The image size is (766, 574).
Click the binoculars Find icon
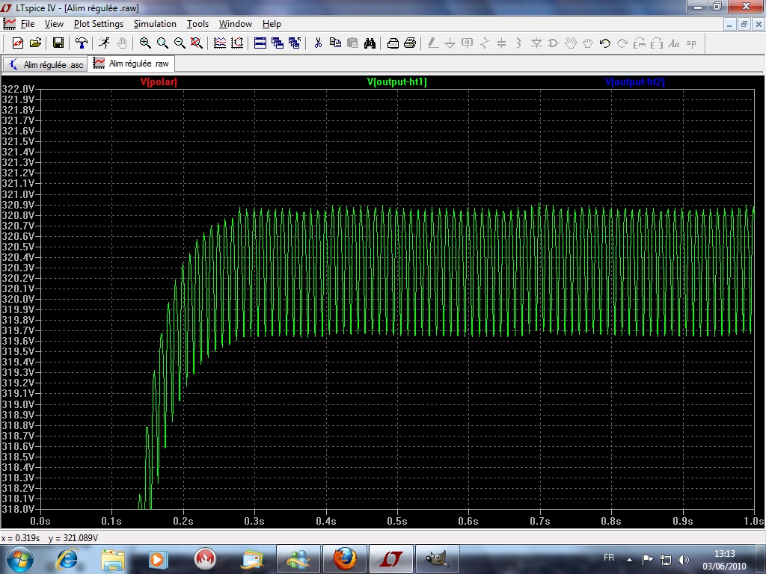coord(370,43)
